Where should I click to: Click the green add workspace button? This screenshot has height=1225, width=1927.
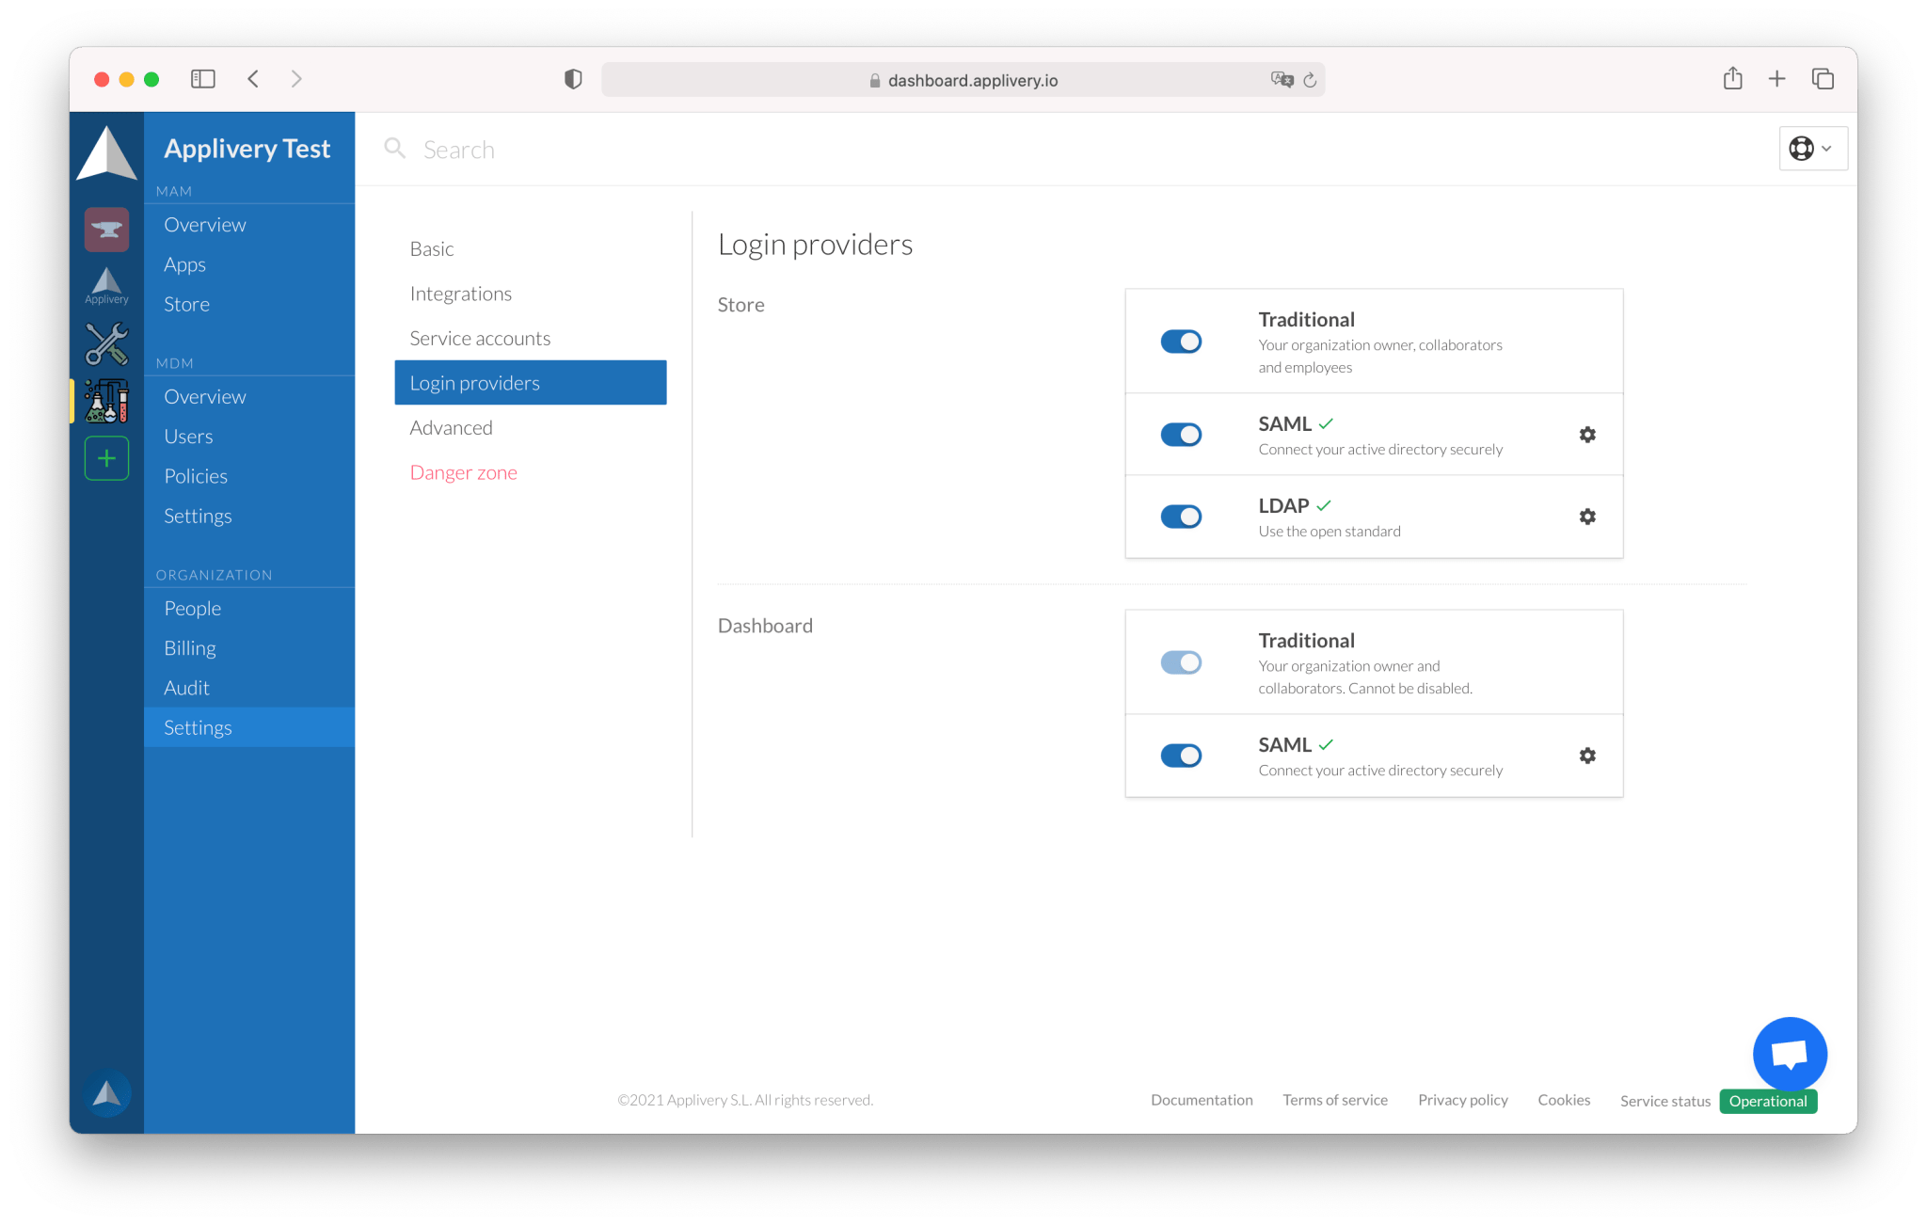pyautogui.click(x=106, y=458)
